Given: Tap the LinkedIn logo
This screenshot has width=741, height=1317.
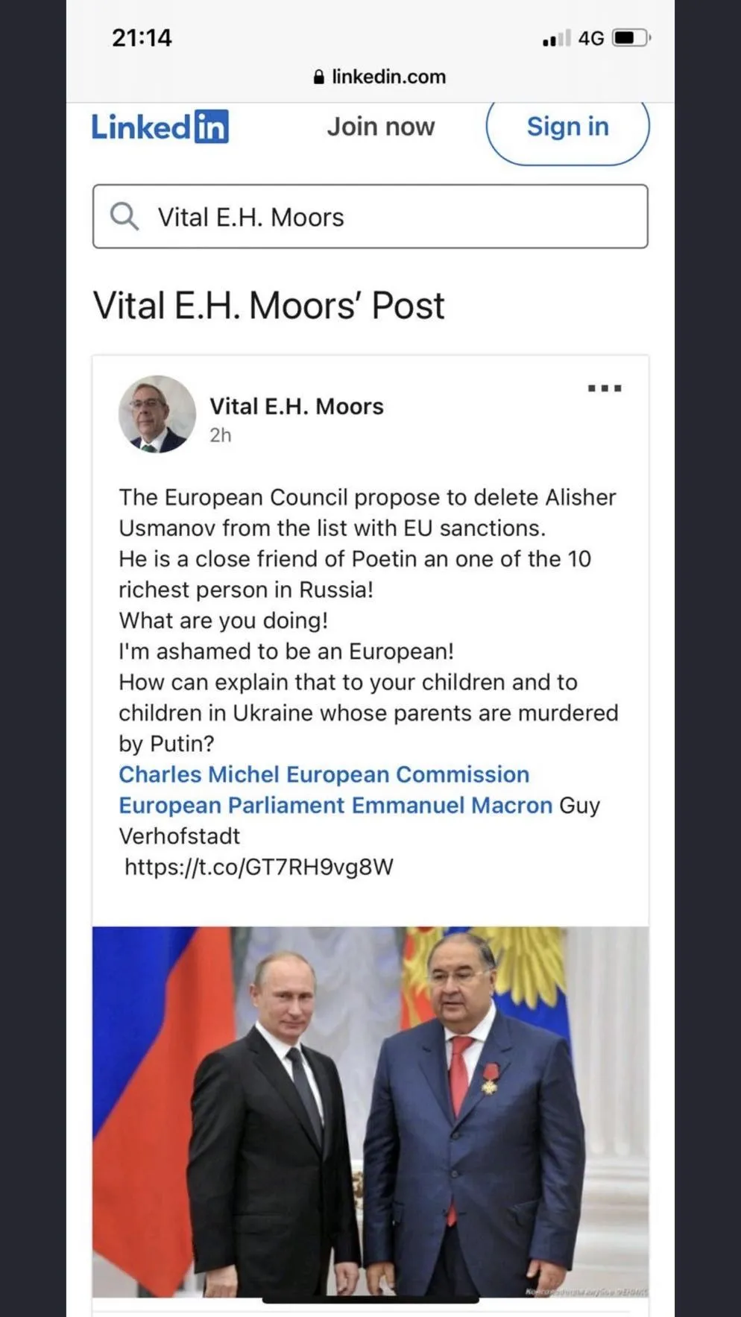Looking at the screenshot, I should [x=160, y=127].
